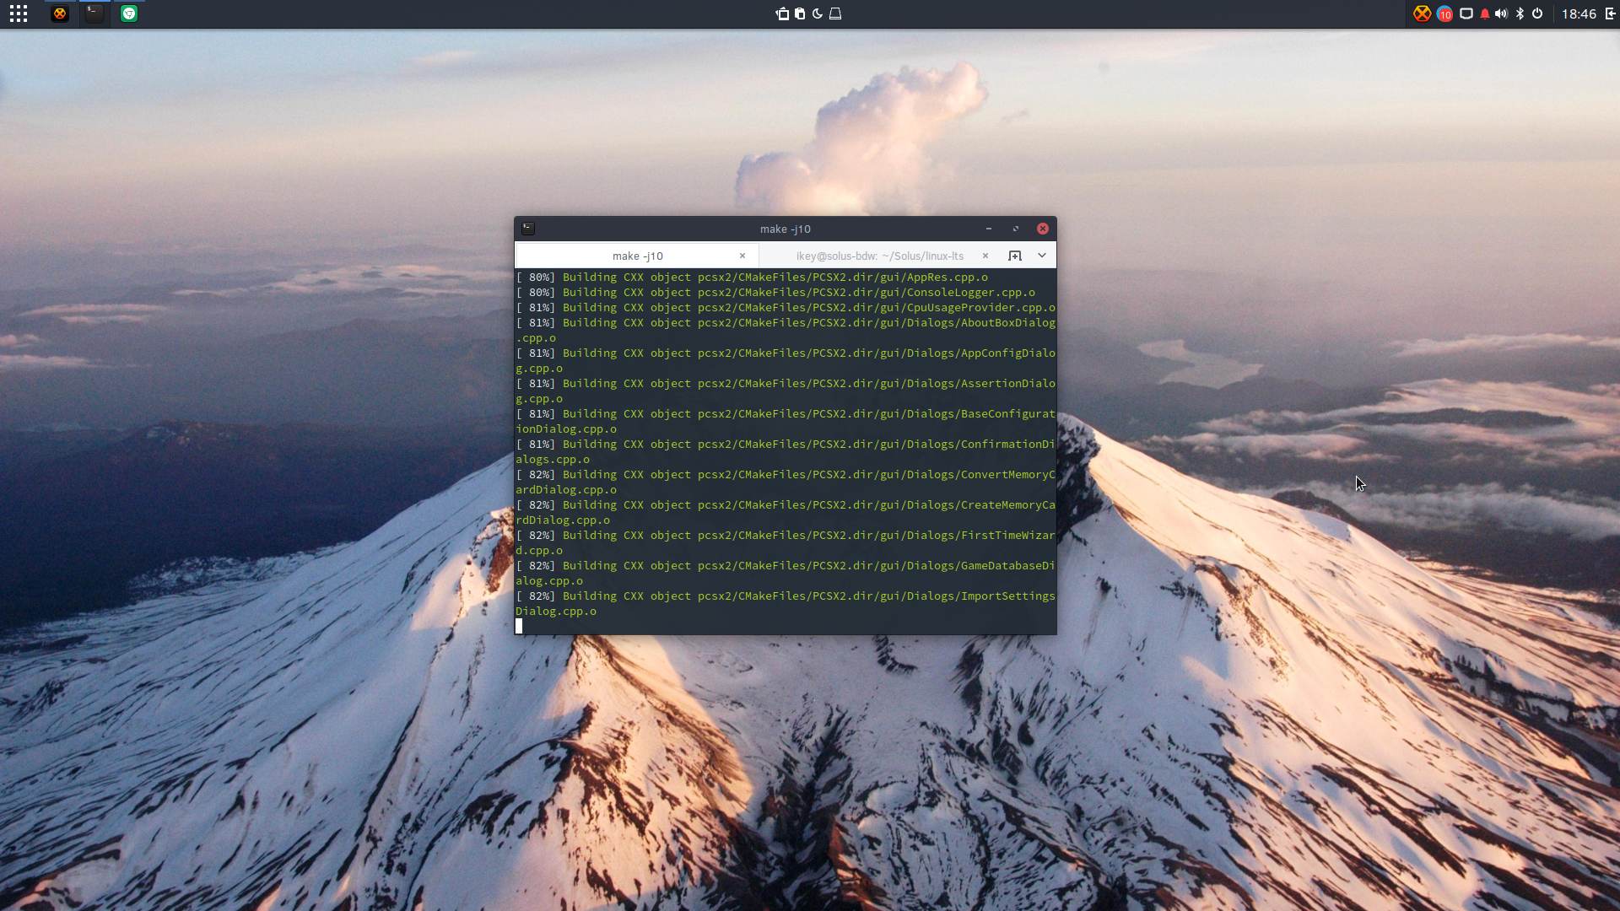Open the power button menu
Viewport: 1620px width, 911px height.
coord(1537,13)
